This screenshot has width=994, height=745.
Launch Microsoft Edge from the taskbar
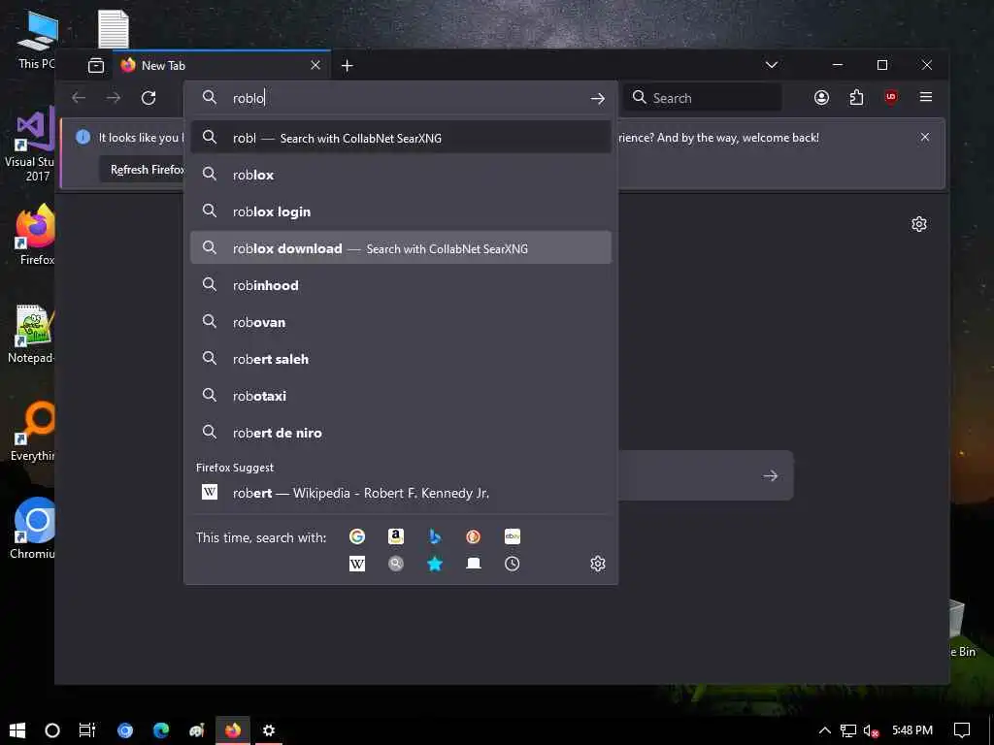(x=161, y=730)
